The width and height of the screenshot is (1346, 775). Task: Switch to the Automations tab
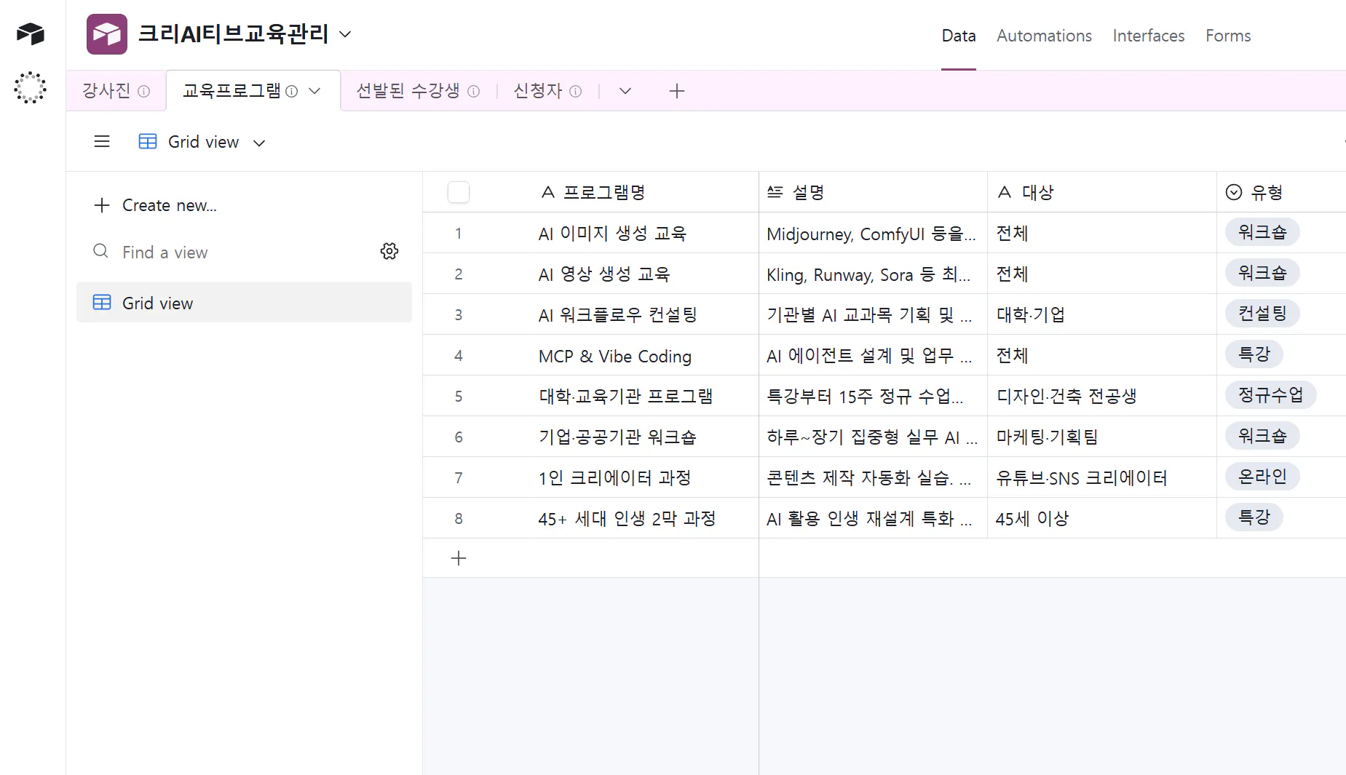[x=1044, y=35]
